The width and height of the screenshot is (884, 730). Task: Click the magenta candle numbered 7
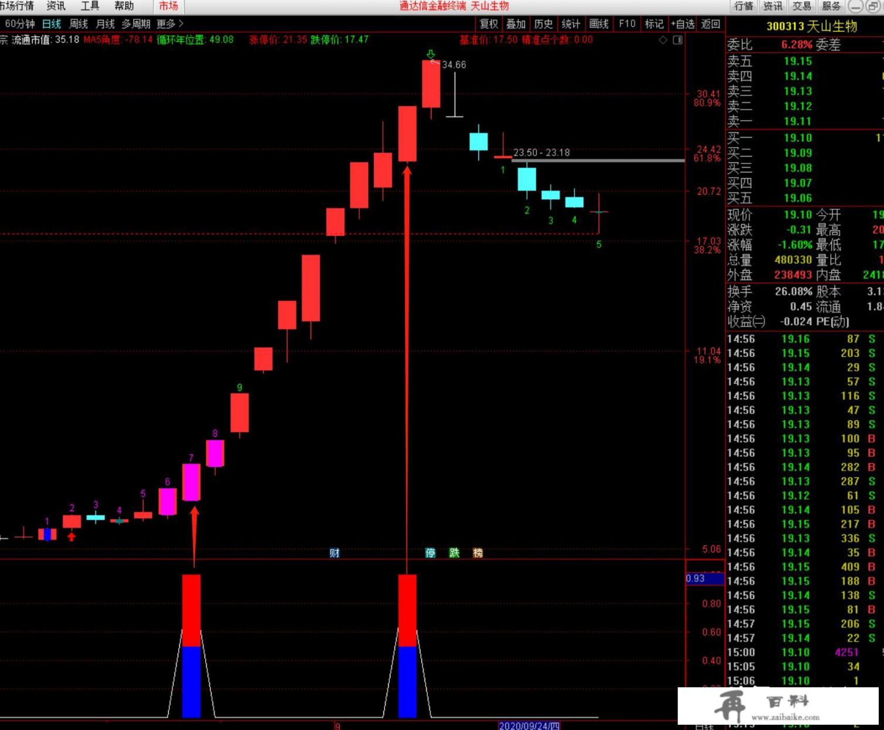tap(191, 482)
